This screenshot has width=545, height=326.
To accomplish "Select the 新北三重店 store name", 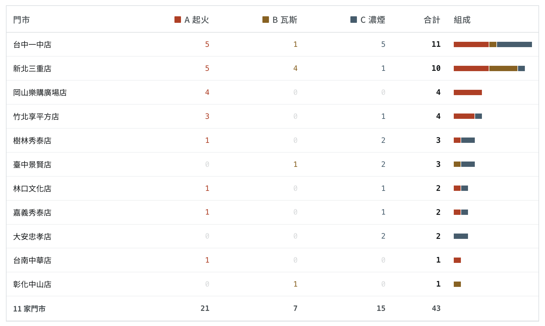I will tap(32, 68).
